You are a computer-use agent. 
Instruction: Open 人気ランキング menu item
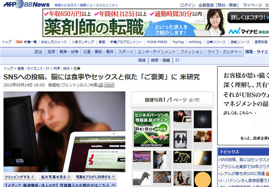click(82, 42)
